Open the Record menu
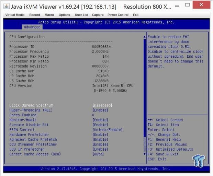 pyautogui.click(x=35, y=15)
